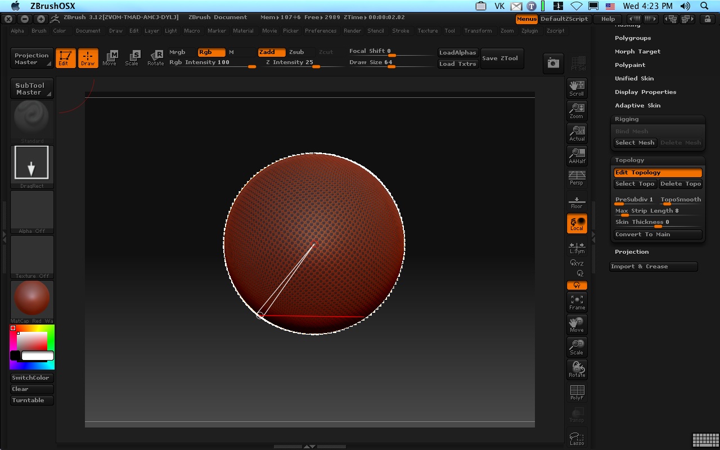Toggle Perspective (Persp) view
720x450 pixels.
click(x=577, y=178)
